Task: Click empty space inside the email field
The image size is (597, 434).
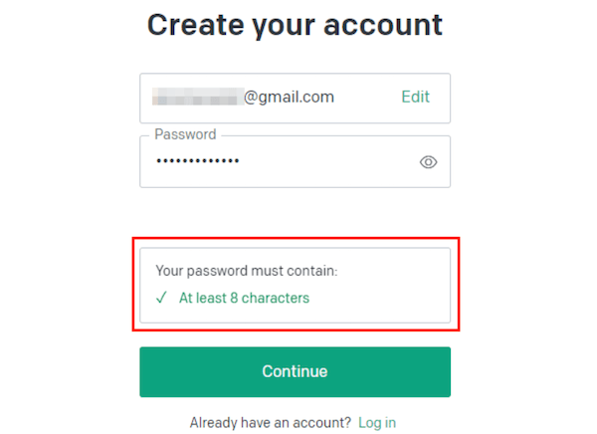Action: pyautogui.click(x=367, y=98)
